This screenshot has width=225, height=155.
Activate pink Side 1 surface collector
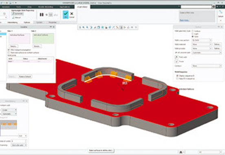click(x=20, y=38)
